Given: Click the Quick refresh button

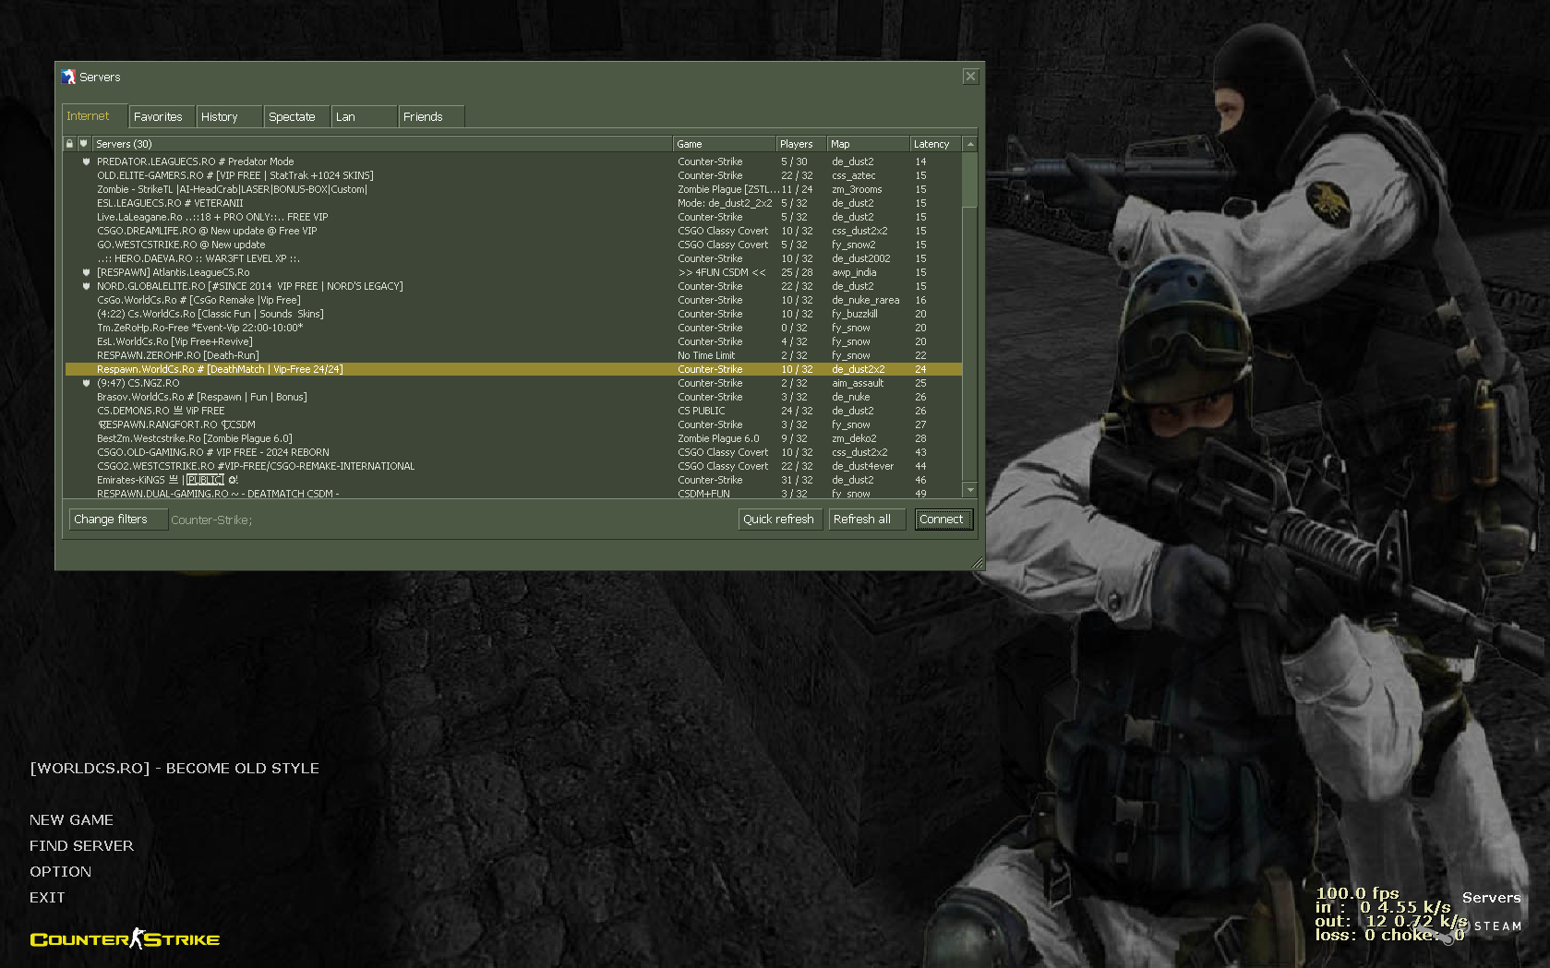Looking at the screenshot, I should tap(778, 520).
